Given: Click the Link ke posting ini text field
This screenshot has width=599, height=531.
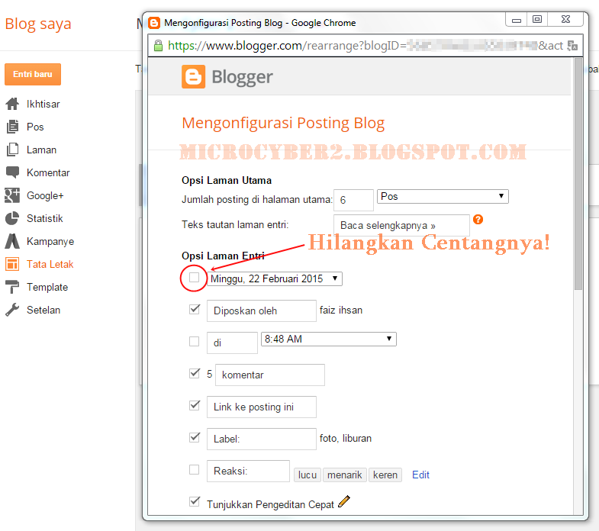Looking at the screenshot, I should (x=262, y=407).
